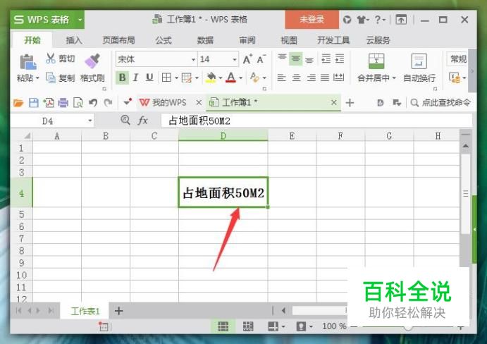The image size is (487, 344).
Task: Click the Auto Wrap text icon
Action: click(419, 61)
